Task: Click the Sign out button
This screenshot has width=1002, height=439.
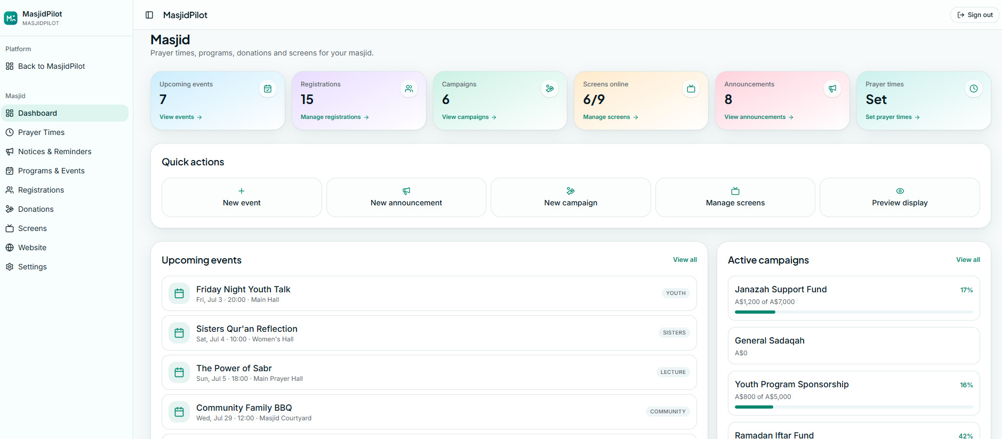Action: tap(975, 15)
